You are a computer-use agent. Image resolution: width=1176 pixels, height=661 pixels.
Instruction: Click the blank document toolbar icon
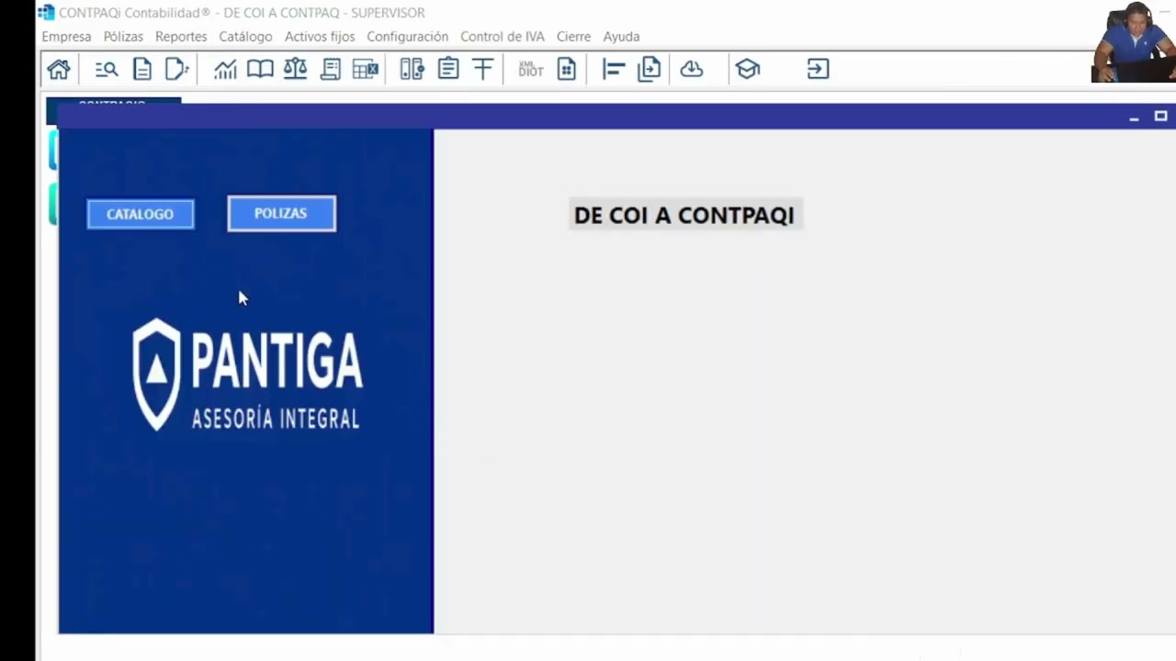141,69
